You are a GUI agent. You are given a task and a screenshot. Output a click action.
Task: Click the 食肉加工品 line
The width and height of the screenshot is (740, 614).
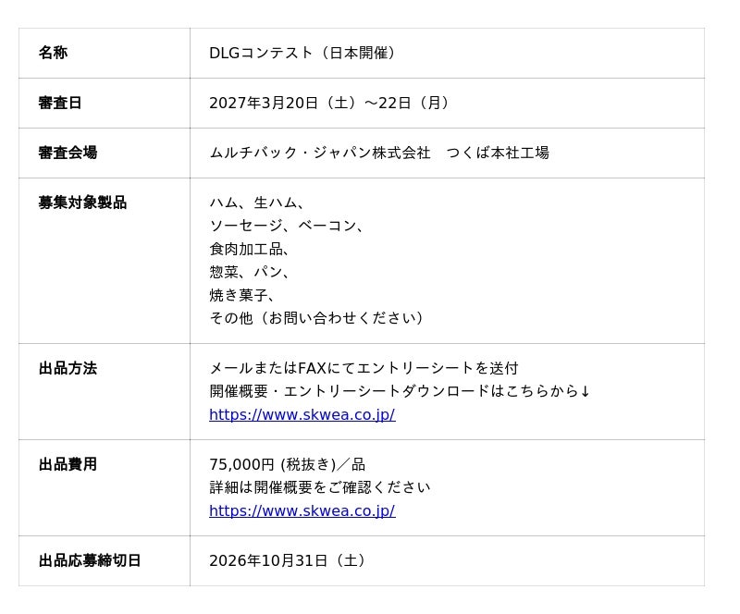(x=249, y=249)
